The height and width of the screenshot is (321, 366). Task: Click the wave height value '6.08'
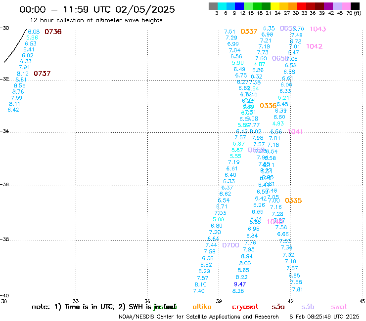point(34,32)
